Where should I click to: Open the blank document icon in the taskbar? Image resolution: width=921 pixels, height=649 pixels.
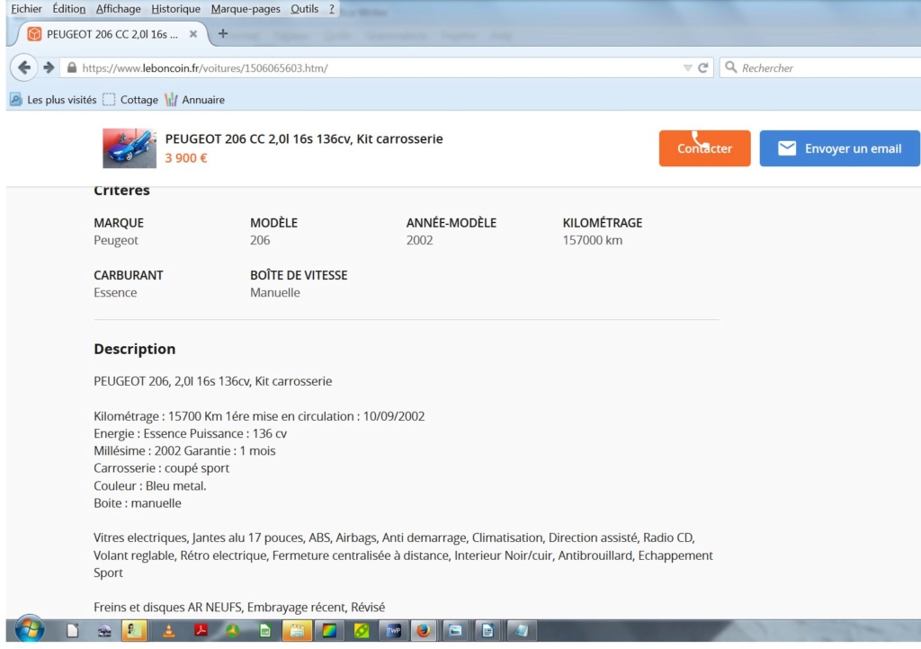[x=72, y=631]
